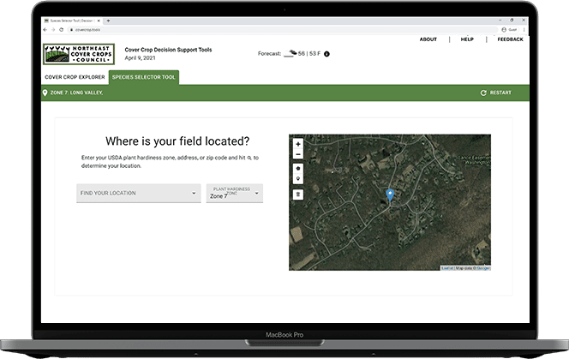Image resolution: width=569 pixels, height=359 pixels.
Task: Zoom in on the map
Action: [298, 144]
